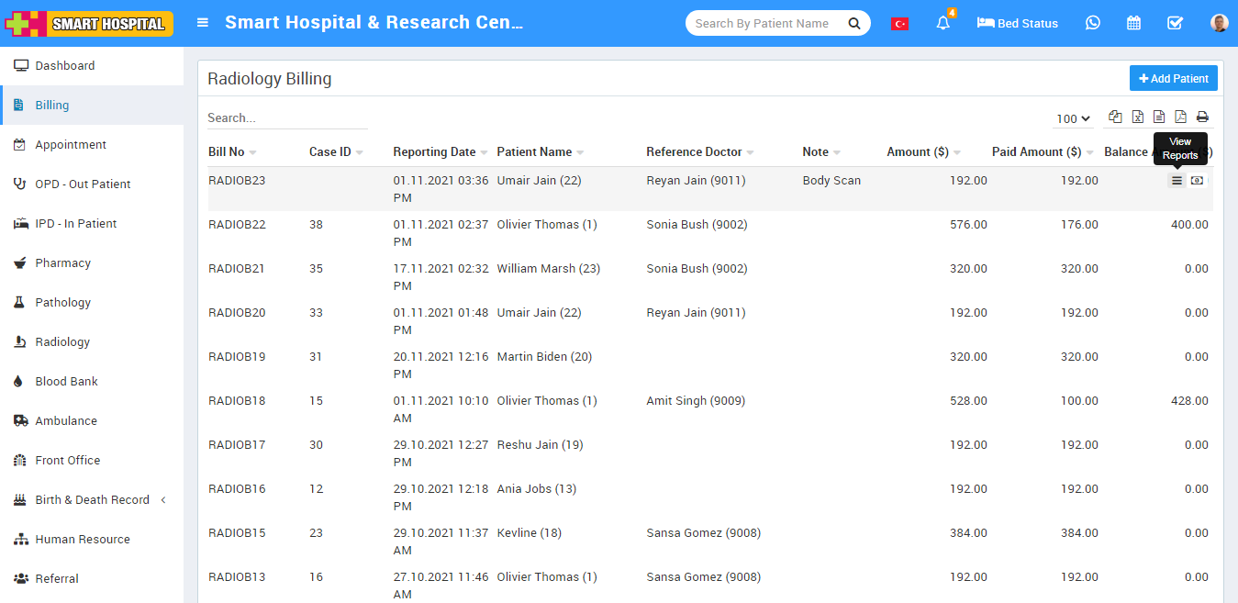Screen dimensions: 1238x603
Task: Click the Add Patient button
Action: pos(1174,79)
